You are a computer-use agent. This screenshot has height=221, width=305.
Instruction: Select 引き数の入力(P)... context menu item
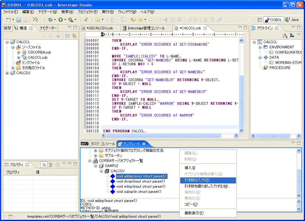208,180
